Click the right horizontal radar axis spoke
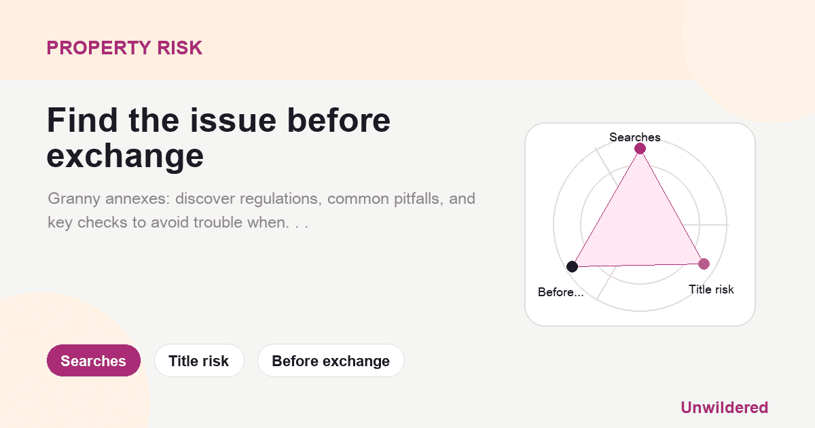Viewport: 815px width, 428px height. [x=706, y=224]
